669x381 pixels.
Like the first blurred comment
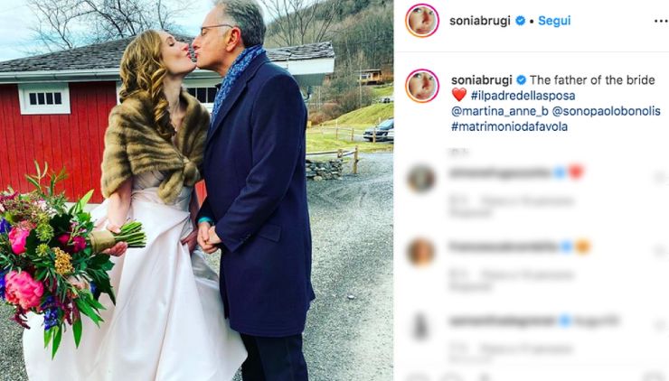pyautogui.click(x=660, y=177)
